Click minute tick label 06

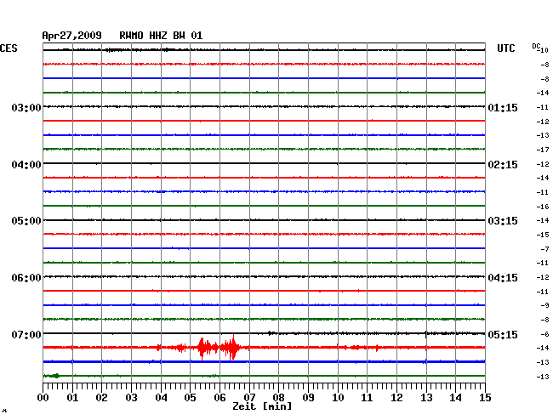pyautogui.click(x=219, y=398)
